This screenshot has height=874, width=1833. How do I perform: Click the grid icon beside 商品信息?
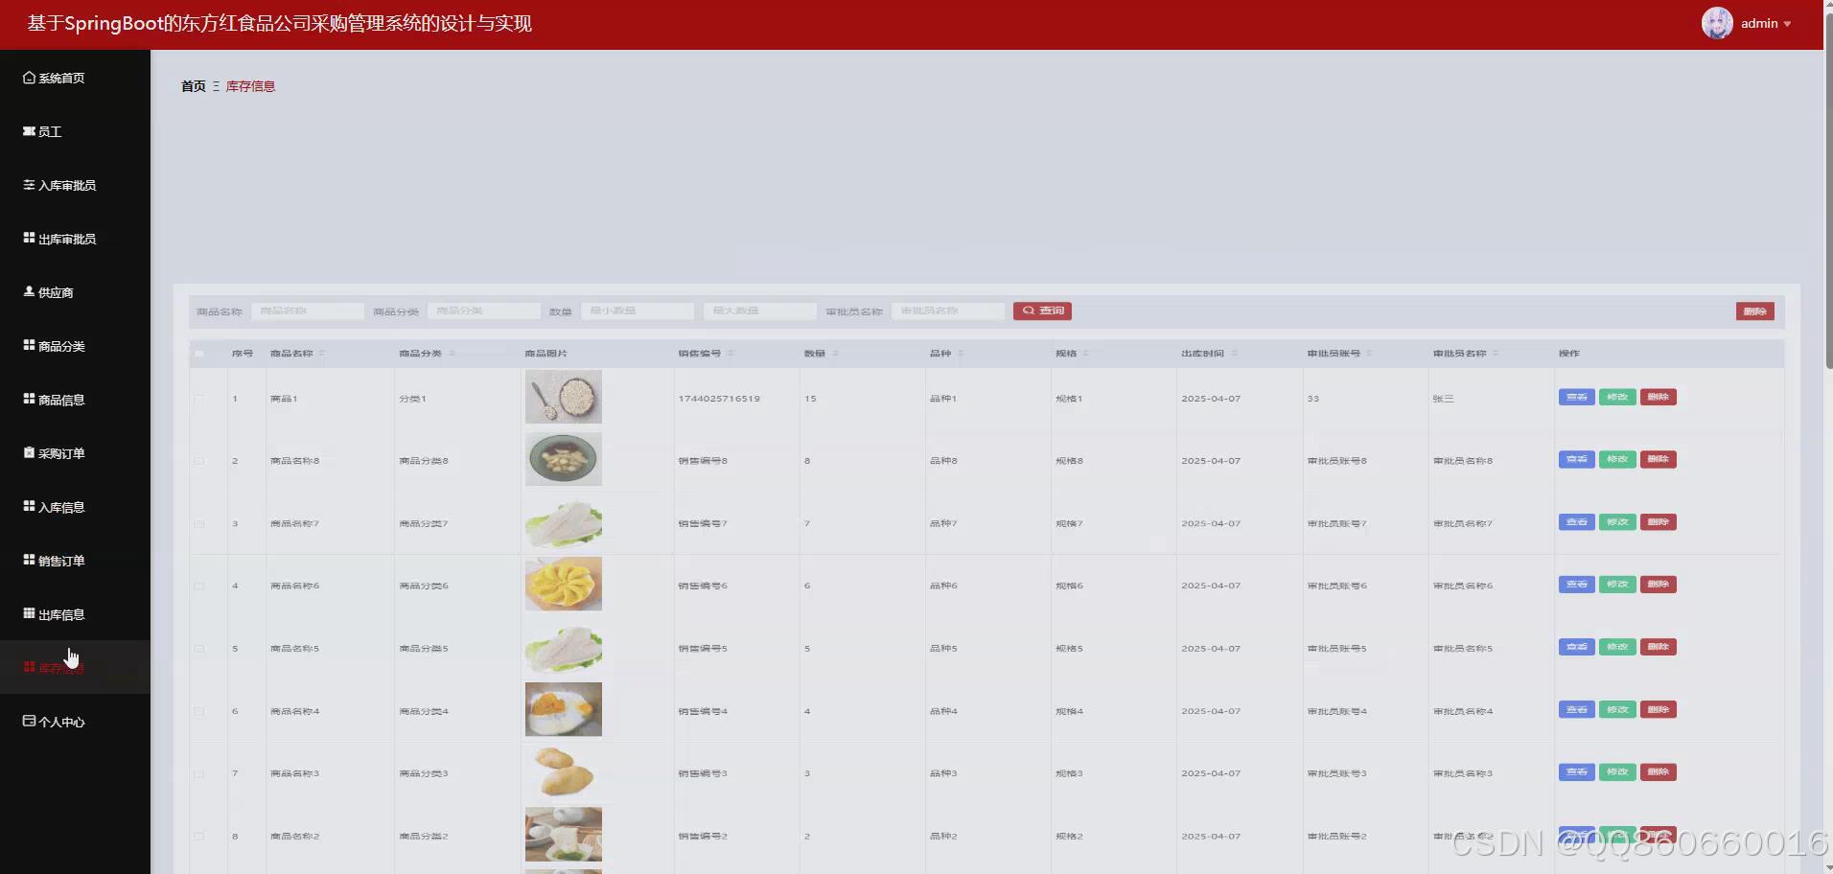(x=29, y=399)
